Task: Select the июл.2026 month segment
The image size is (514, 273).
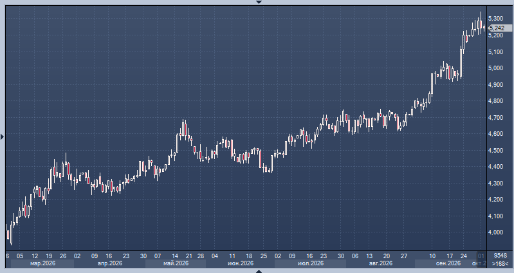Action: (310, 263)
